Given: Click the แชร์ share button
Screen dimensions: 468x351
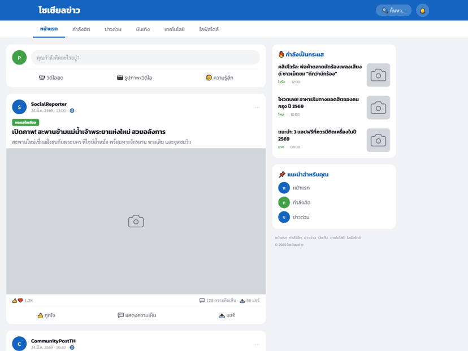Looking at the screenshot, I should click(x=227, y=315).
